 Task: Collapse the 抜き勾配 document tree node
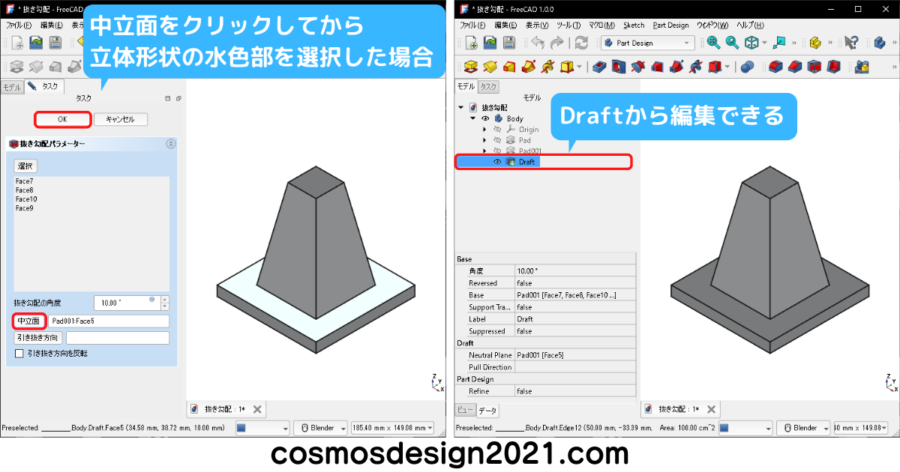point(460,108)
